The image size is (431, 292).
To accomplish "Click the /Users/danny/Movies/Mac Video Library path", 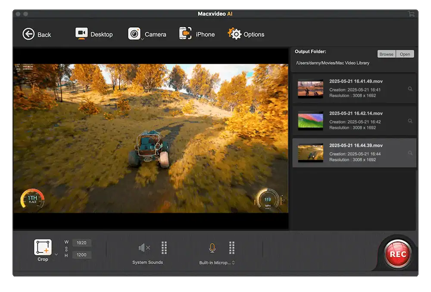I will (333, 63).
